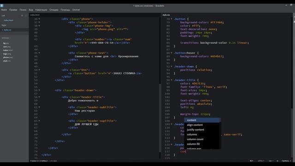Select index.html in the Left working files list
This screenshot has height=166, width=295.
[8, 20]
